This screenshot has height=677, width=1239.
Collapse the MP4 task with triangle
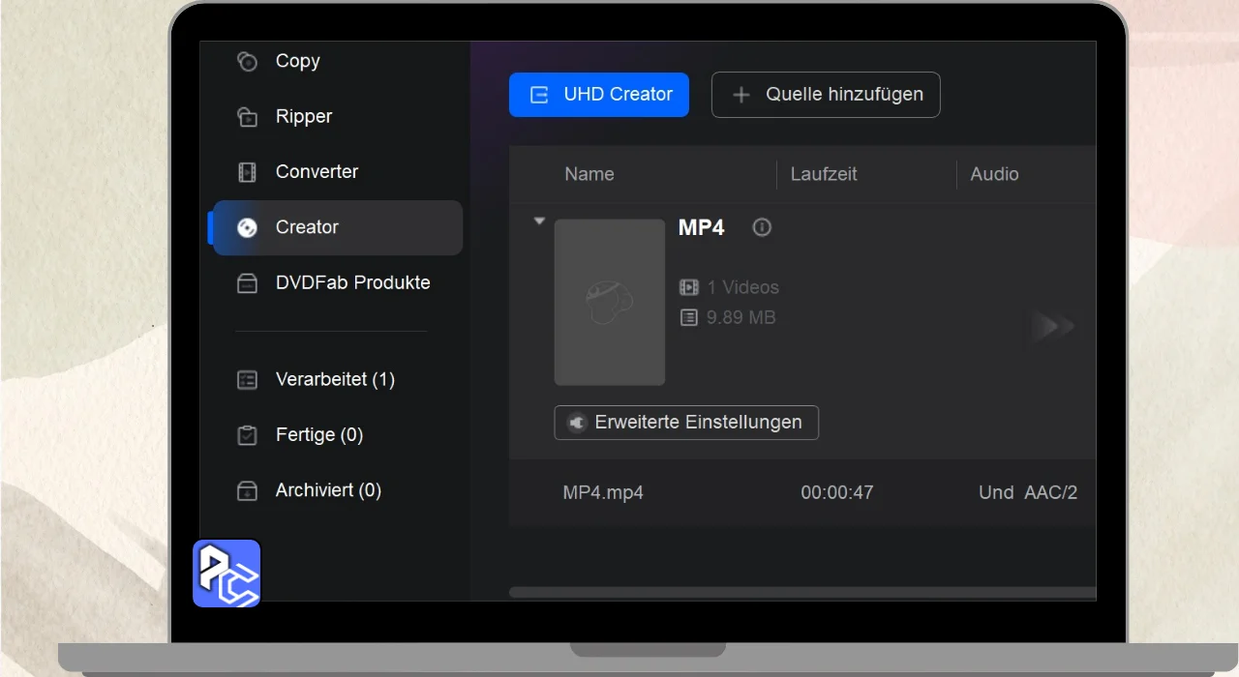539,221
